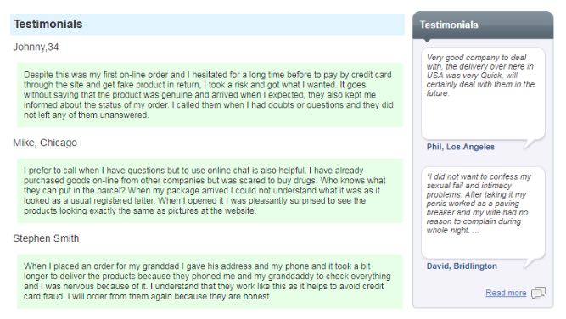
Task: Click the David, Bridlington name label
Action: (462, 266)
